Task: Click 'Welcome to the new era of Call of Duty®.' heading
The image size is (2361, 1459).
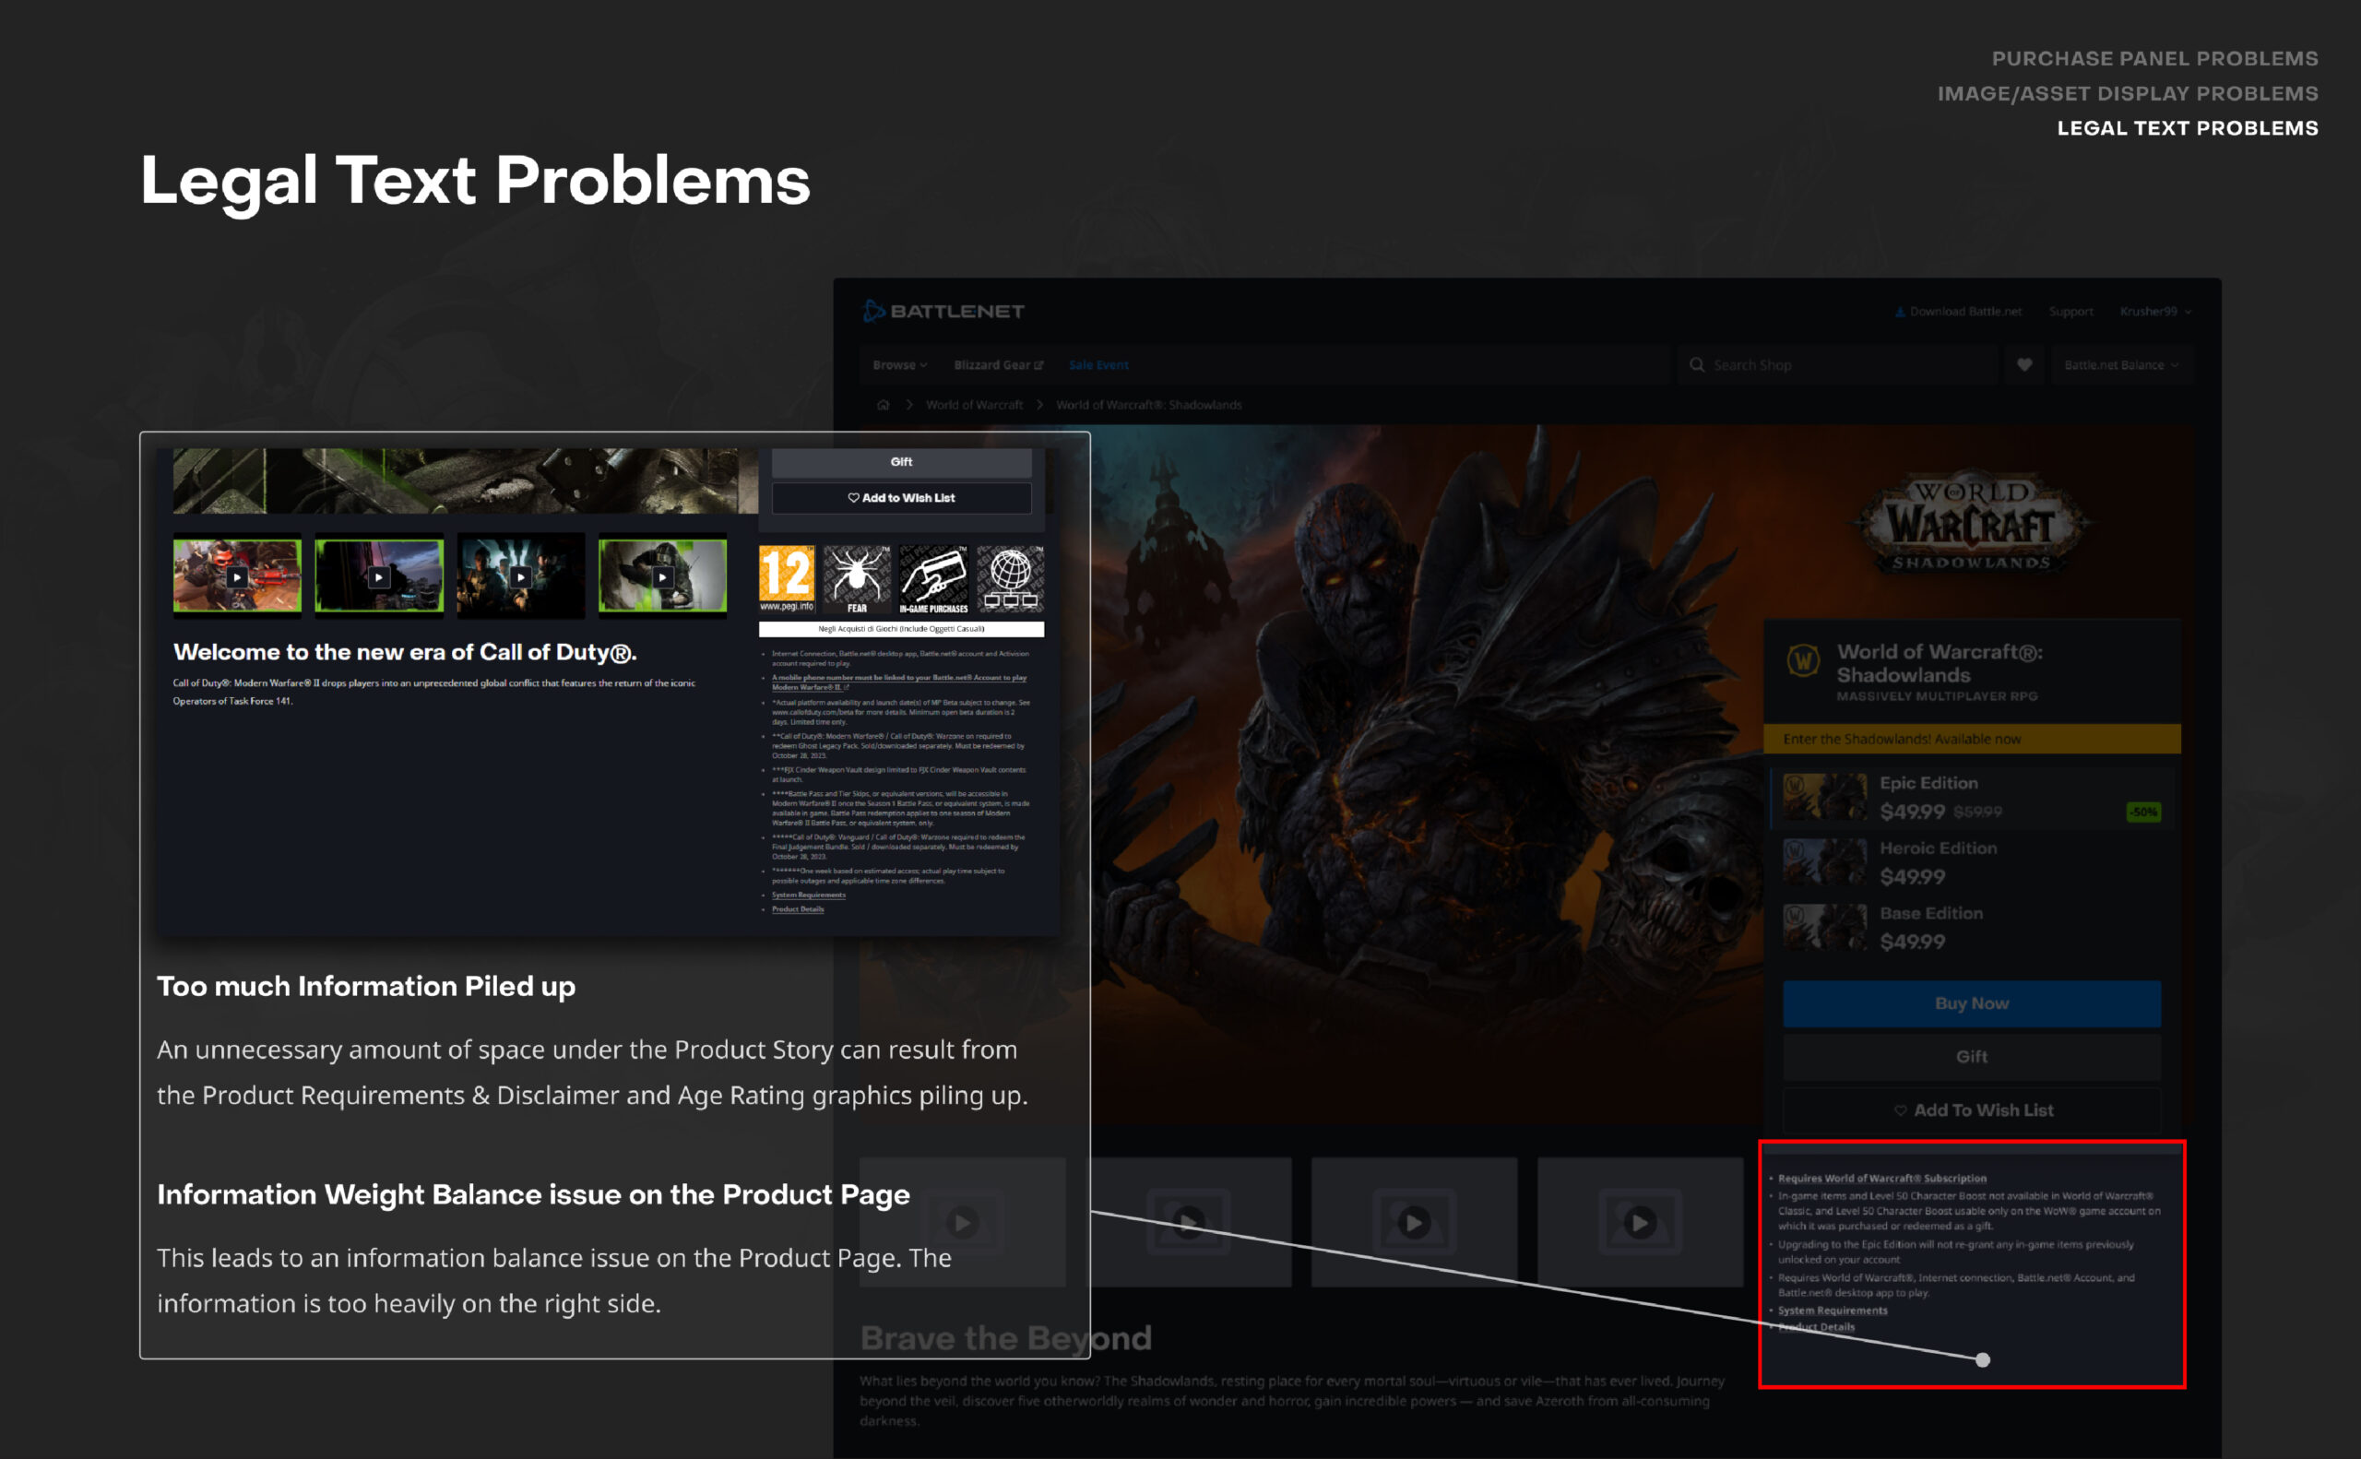Action: 405,652
